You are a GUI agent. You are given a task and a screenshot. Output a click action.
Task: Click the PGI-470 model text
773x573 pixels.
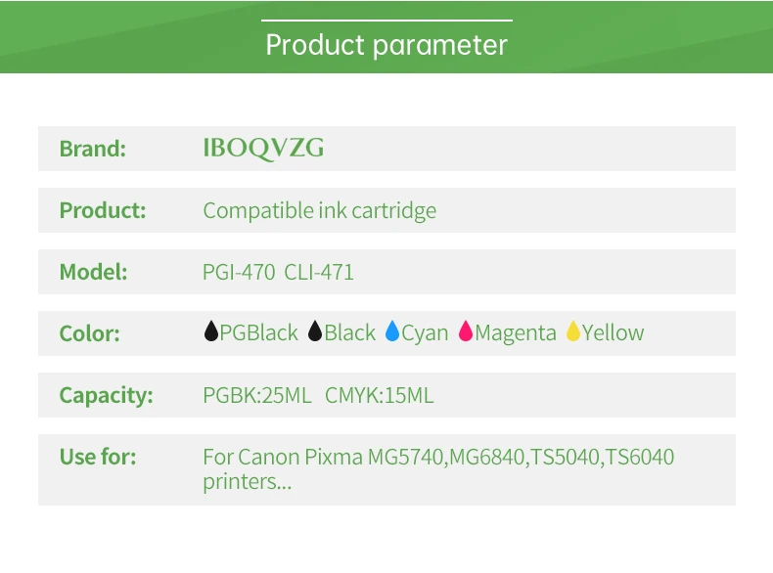coord(239,272)
